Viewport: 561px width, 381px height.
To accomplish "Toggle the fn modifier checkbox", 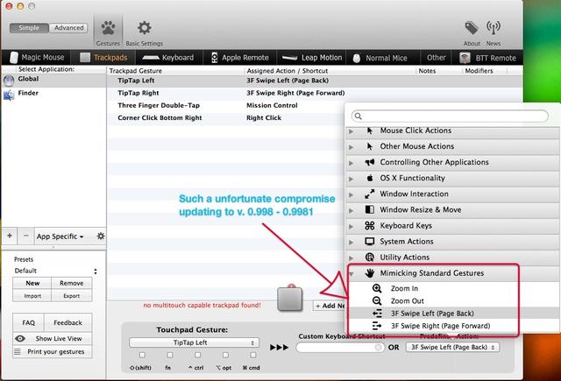I will [x=169, y=355].
